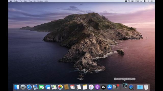The width and height of the screenshot is (163, 91).
Task: Open Reminders list icon in Dock
Action: tap(79, 87)
